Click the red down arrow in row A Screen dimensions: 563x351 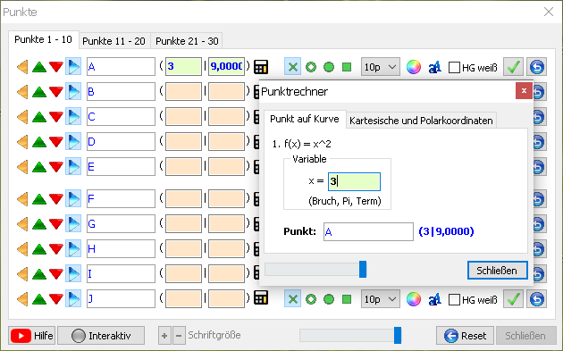pos(56,67)
